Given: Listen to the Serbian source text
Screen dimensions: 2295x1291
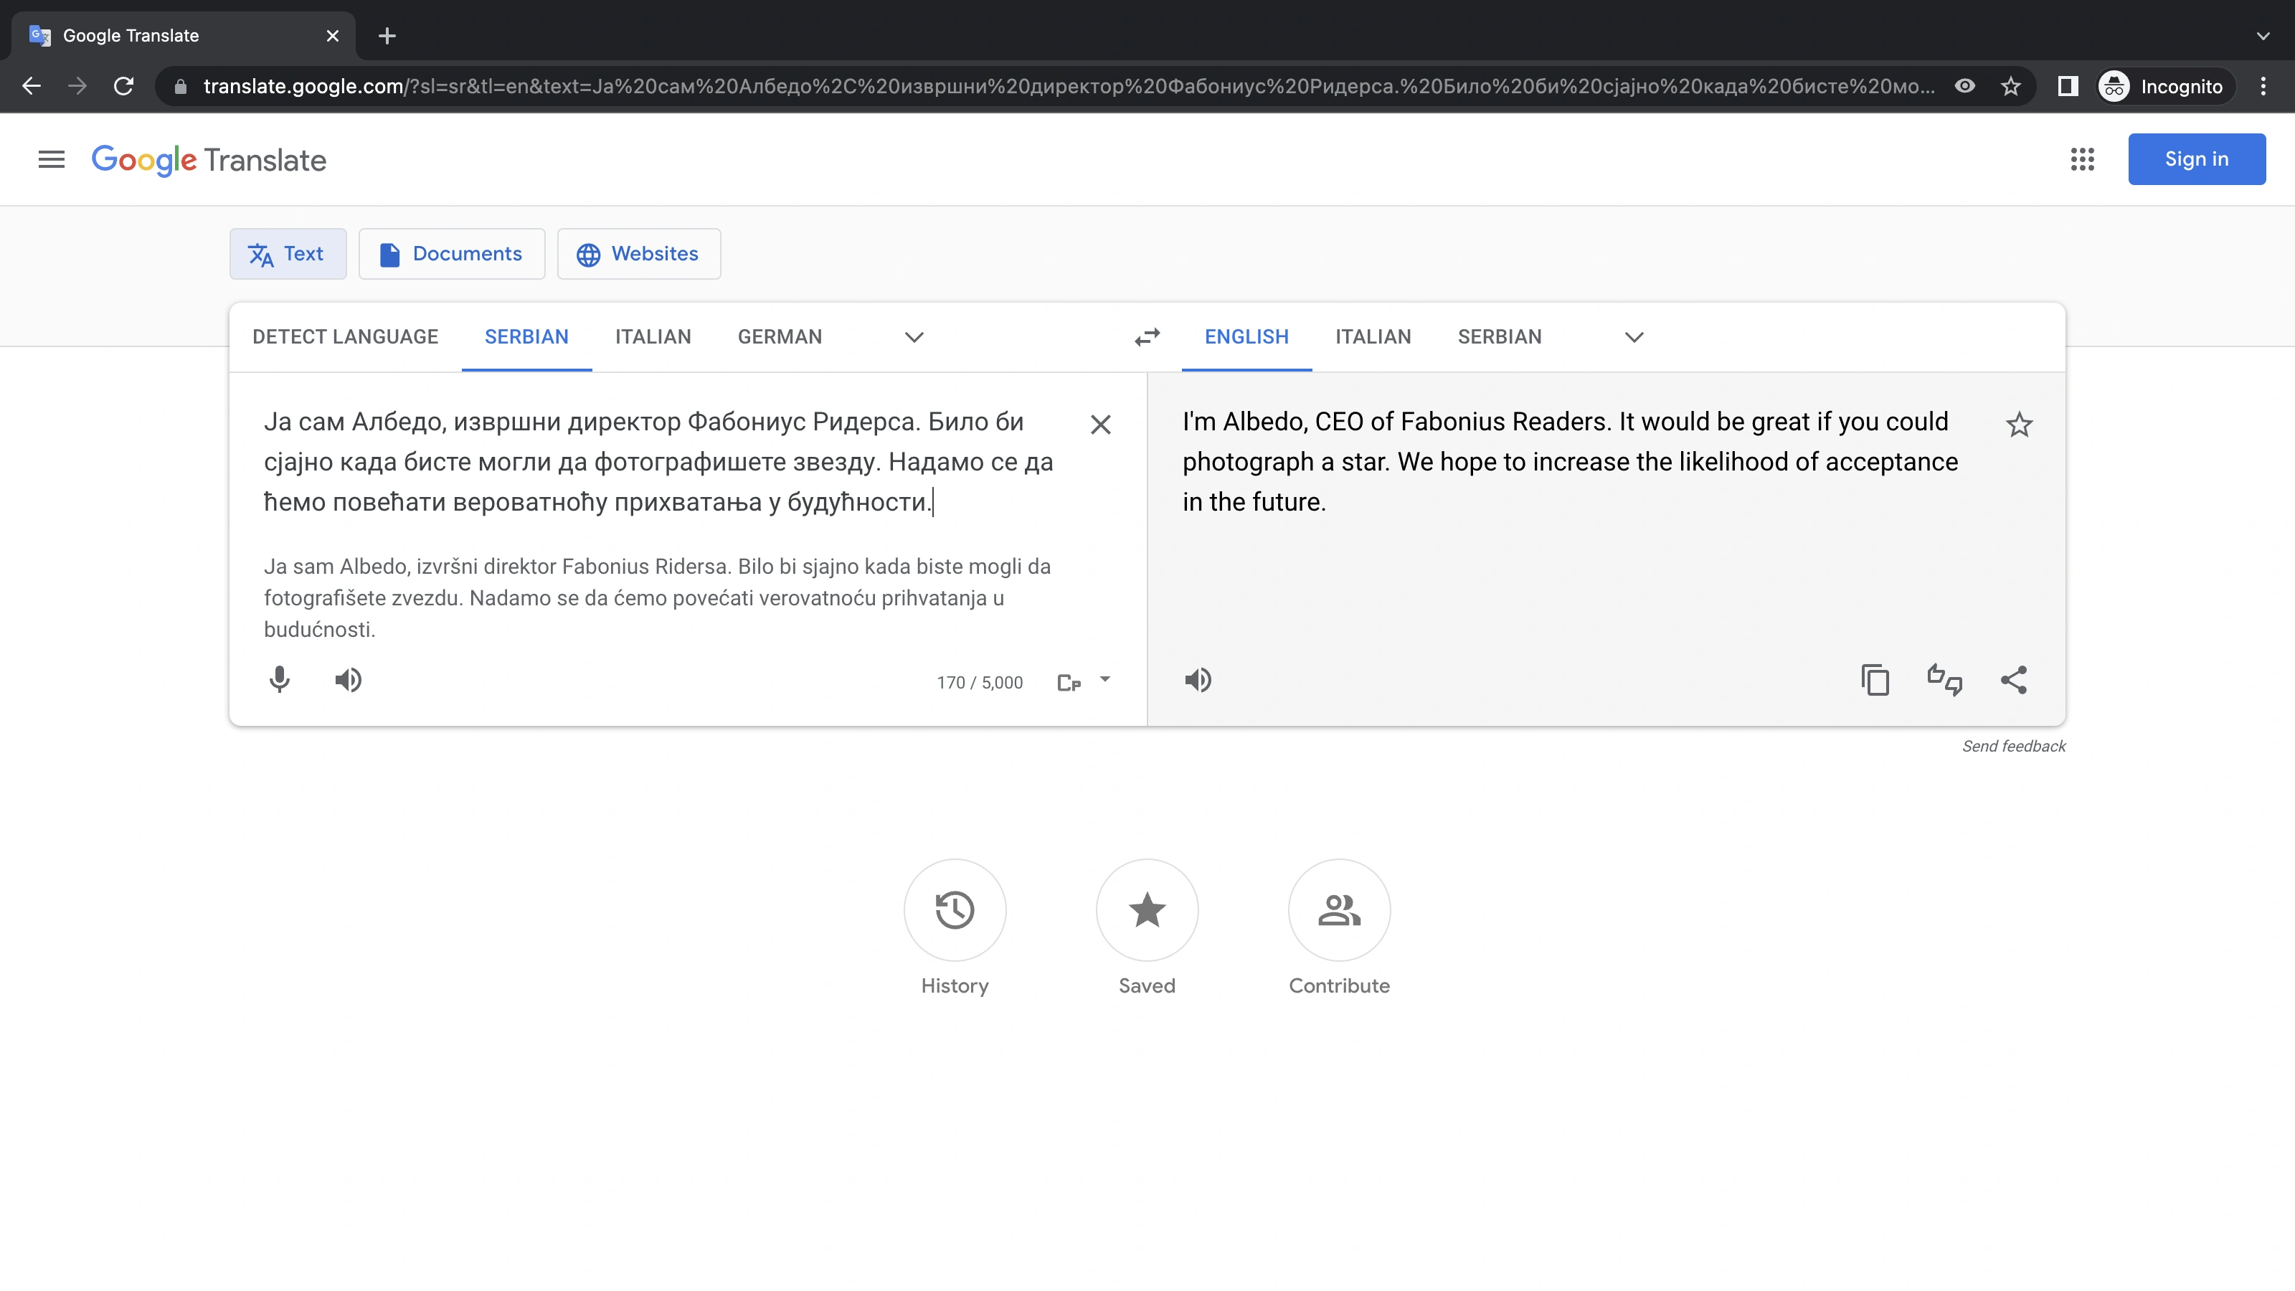Looking at the screenshot, I should [x=349, y=680].
